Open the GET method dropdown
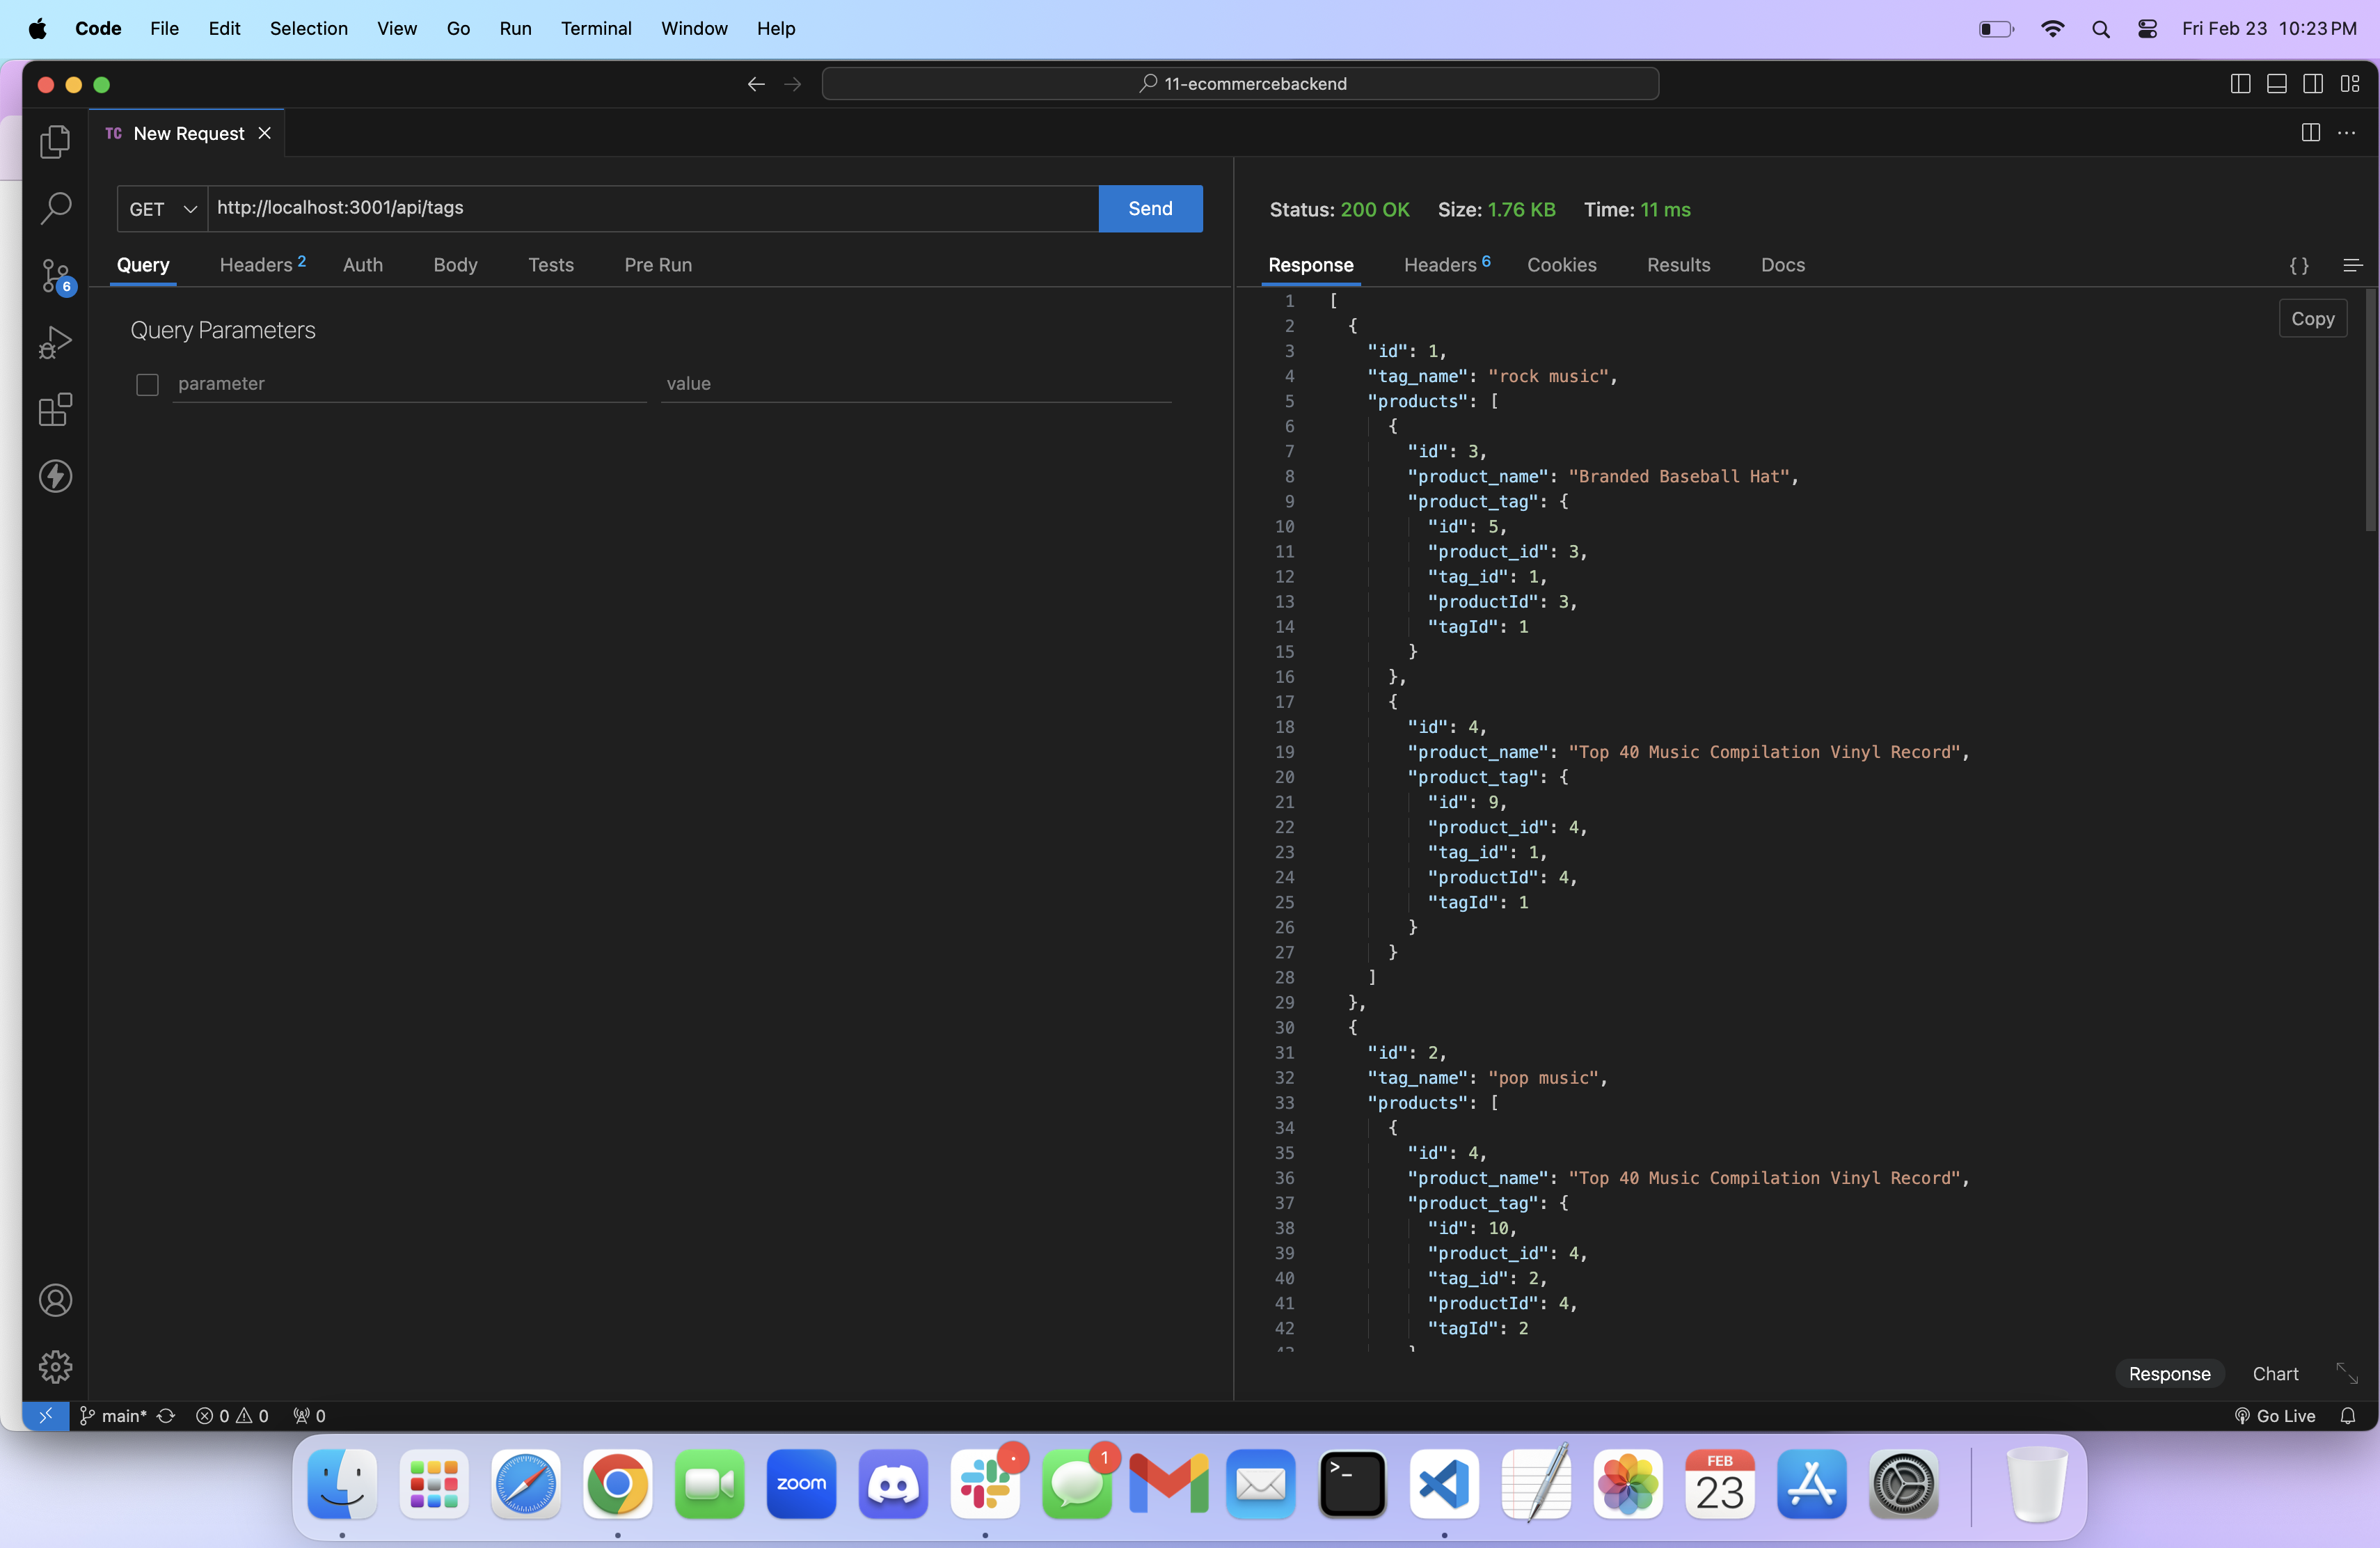This screenshot has height=1548, width=2380. [x=162, y=209]
